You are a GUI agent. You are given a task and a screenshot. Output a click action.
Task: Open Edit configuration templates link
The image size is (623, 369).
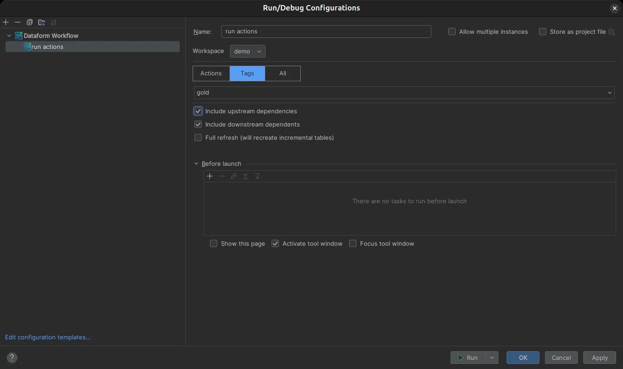tap(48, 337)
